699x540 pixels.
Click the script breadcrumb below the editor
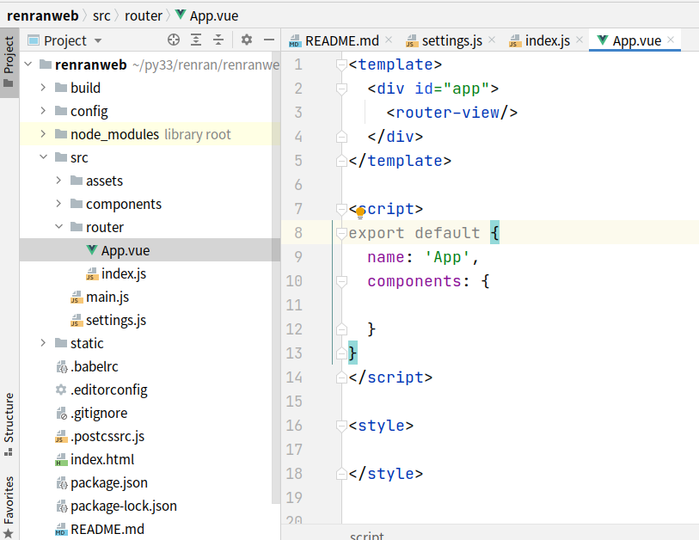[x=366, y=535]
